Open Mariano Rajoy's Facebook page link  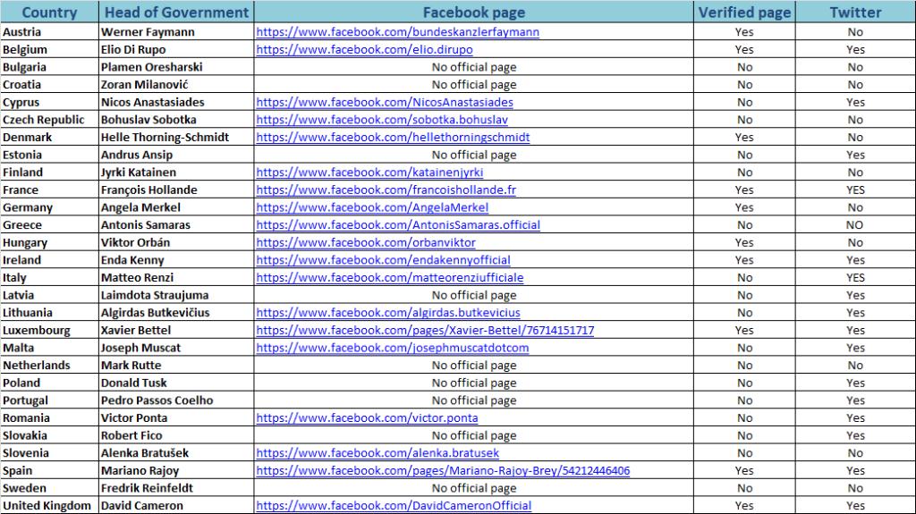pos(443,471)
